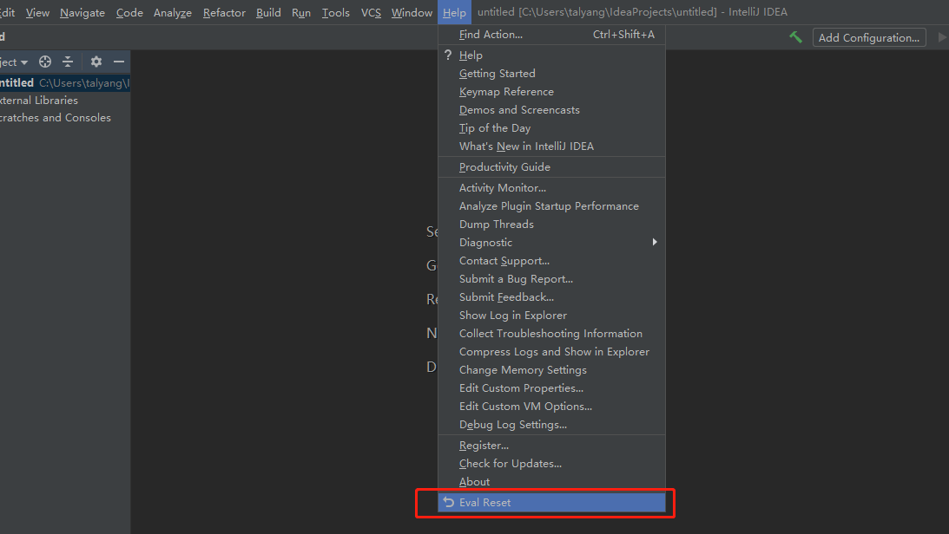The image size is (949, 534).
Task: Choose Submit Feedback
Action: pos(551,296)
